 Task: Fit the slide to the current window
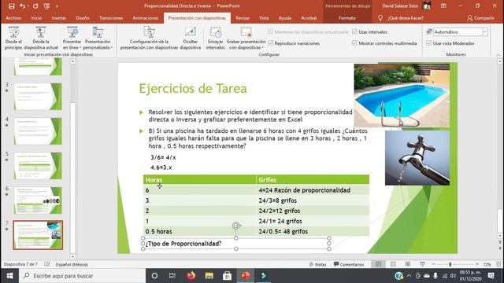point(498,264)
